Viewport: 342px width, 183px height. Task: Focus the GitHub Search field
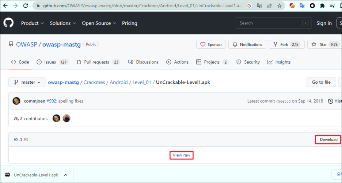tap(273, 23)
